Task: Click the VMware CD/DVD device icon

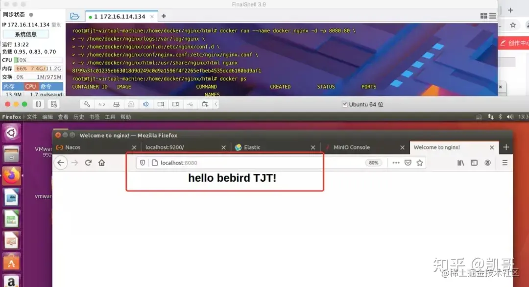Action: coord(131,104)
